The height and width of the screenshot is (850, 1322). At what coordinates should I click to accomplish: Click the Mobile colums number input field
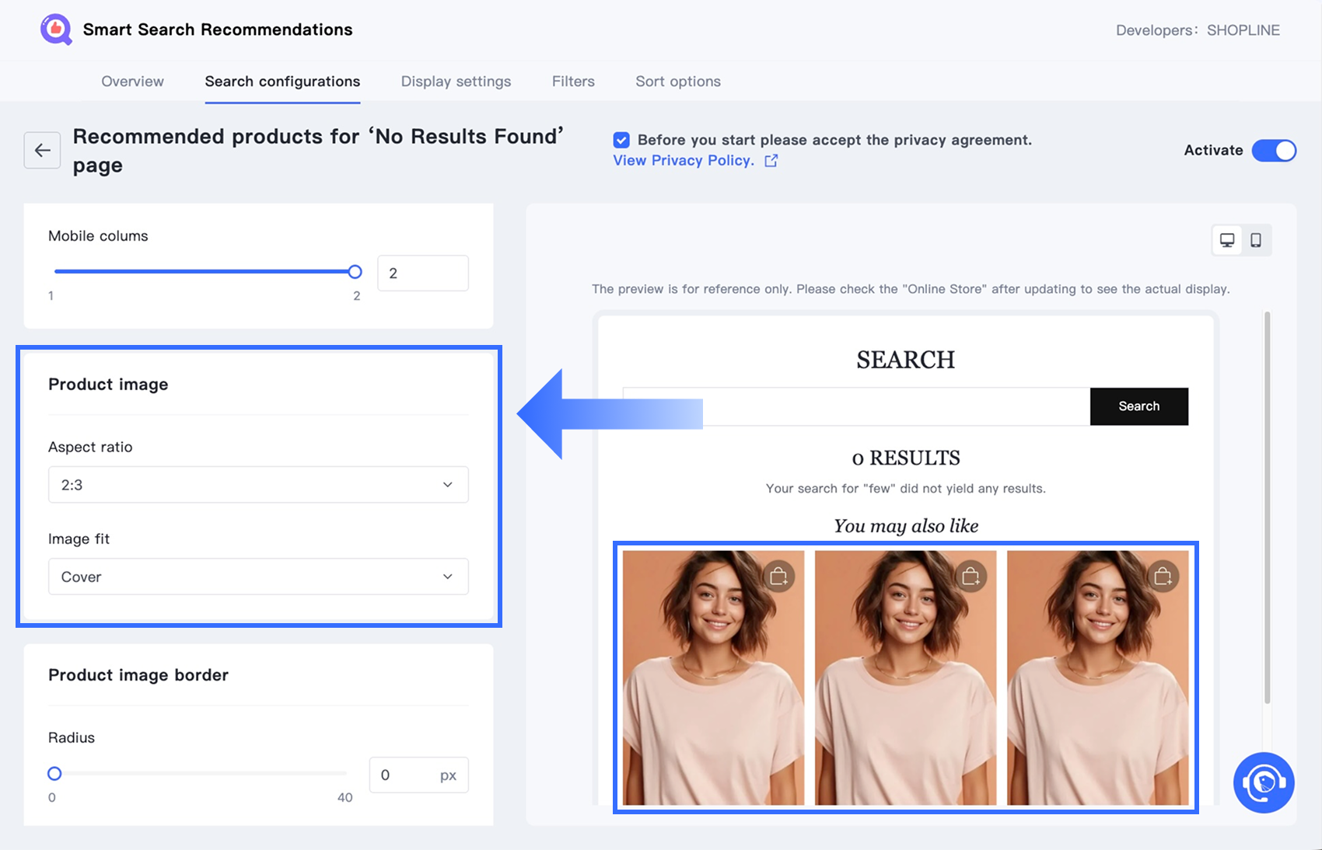(x=423, y=273)
